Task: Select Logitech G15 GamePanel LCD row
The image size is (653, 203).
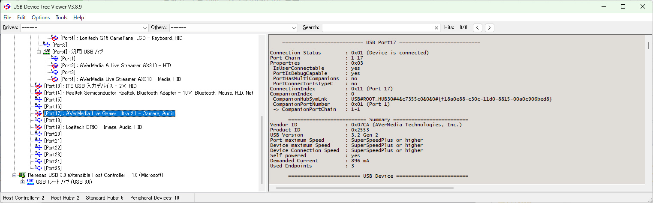Action: (121, 38)
